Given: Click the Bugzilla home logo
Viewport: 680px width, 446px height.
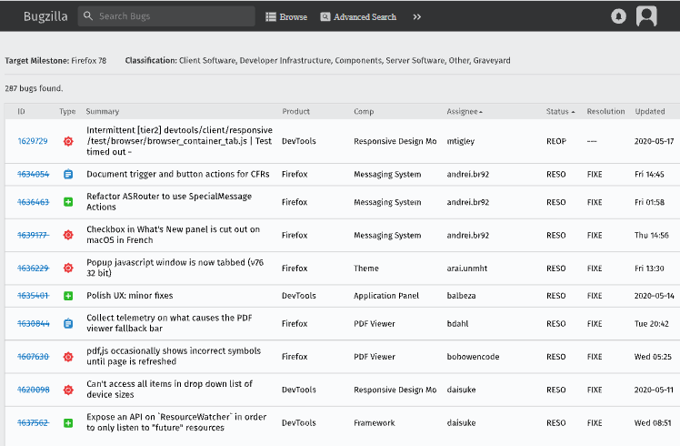Looking at the screenshot, I should point(45,16).
